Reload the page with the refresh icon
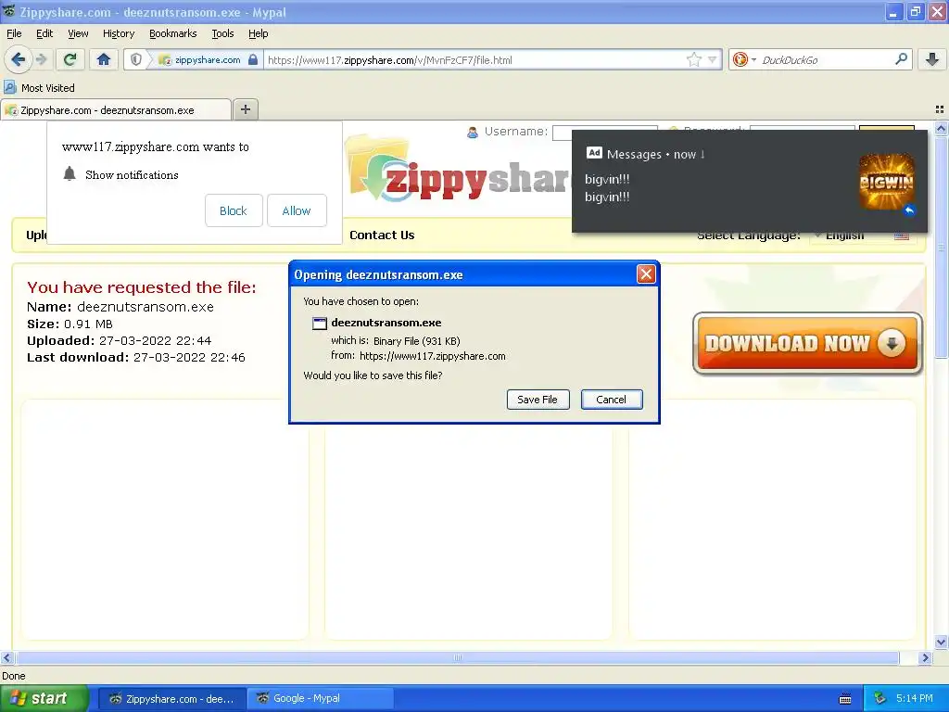The width and height of the screenshot is (949, 712). (x=70, y=59)
